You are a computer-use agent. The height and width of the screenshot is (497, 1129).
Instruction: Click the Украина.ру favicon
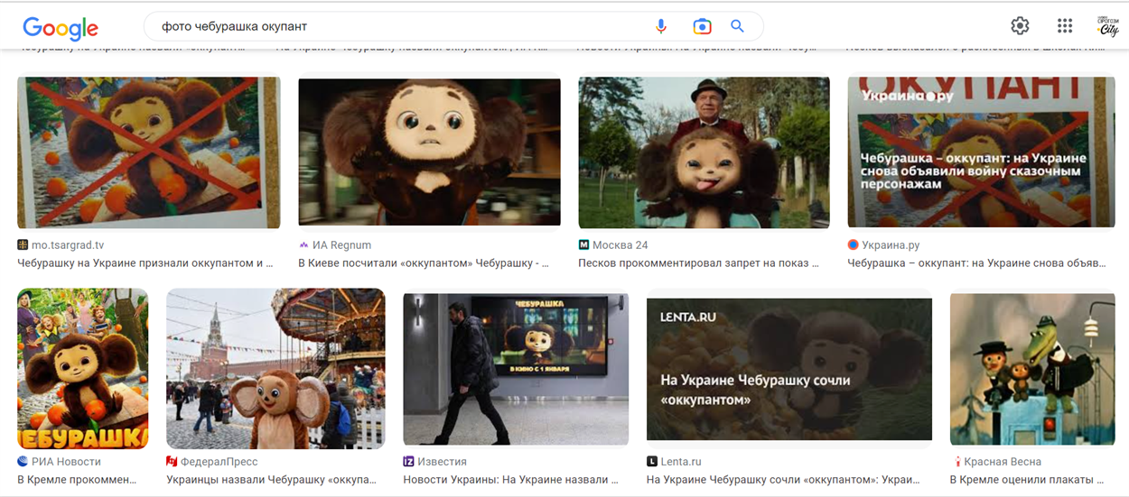click(853, 244)
